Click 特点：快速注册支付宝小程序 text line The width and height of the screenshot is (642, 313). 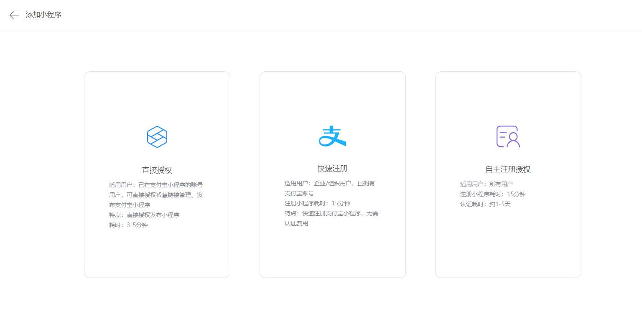pyautogui.click(x=331, y=213)
